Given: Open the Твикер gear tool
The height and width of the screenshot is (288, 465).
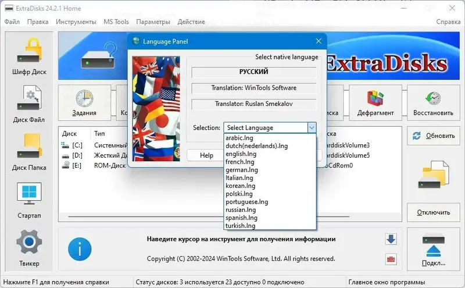Looking at the screenshot, I should pyautogui.click(x=29, y=248).
